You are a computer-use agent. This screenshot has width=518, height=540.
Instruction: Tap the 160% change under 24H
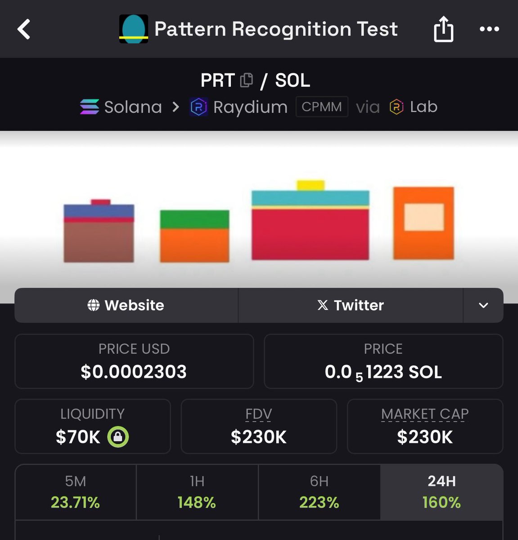coord(441,502)
